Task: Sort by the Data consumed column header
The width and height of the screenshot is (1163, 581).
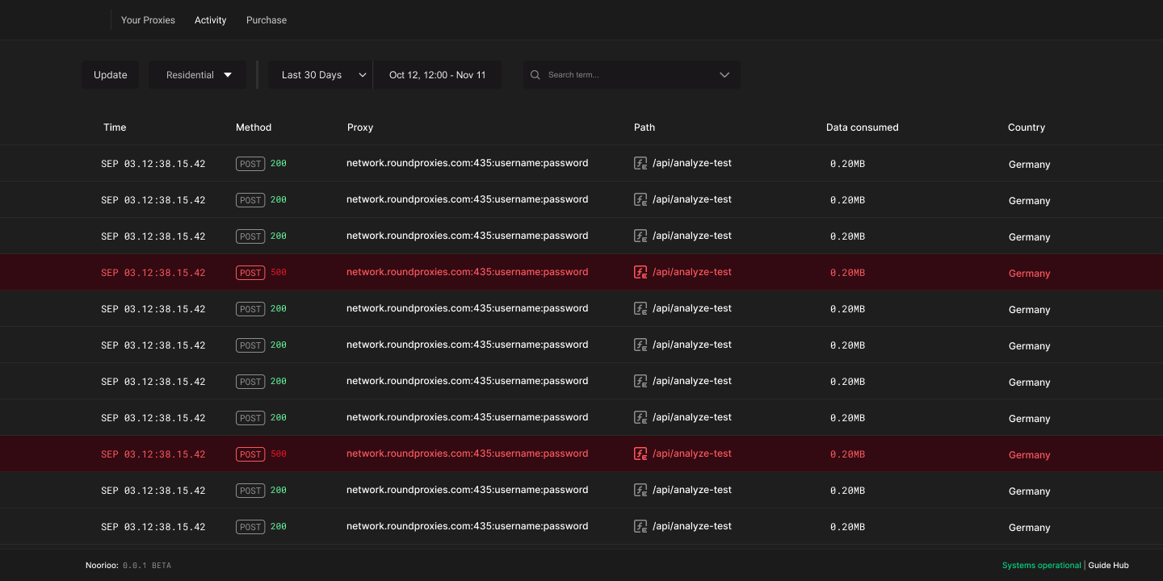Action: tap(862, 127)
